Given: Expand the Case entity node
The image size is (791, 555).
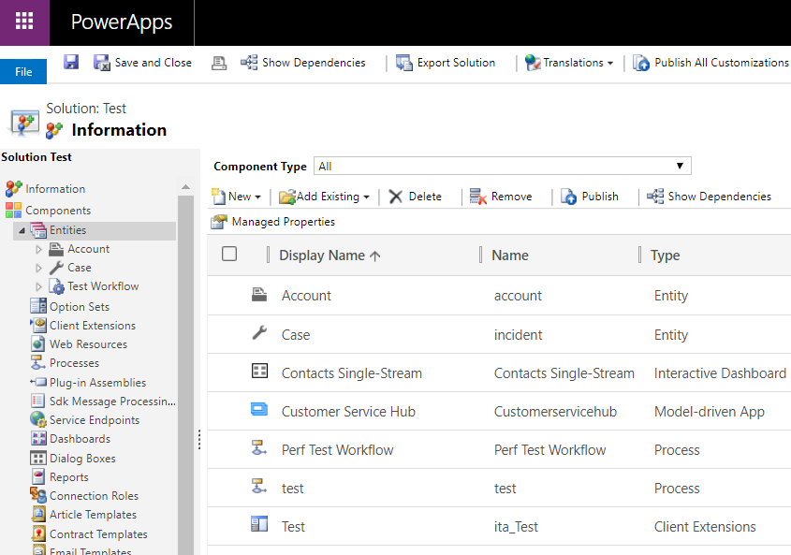Looking at the screenshot, I should [38, 268].
